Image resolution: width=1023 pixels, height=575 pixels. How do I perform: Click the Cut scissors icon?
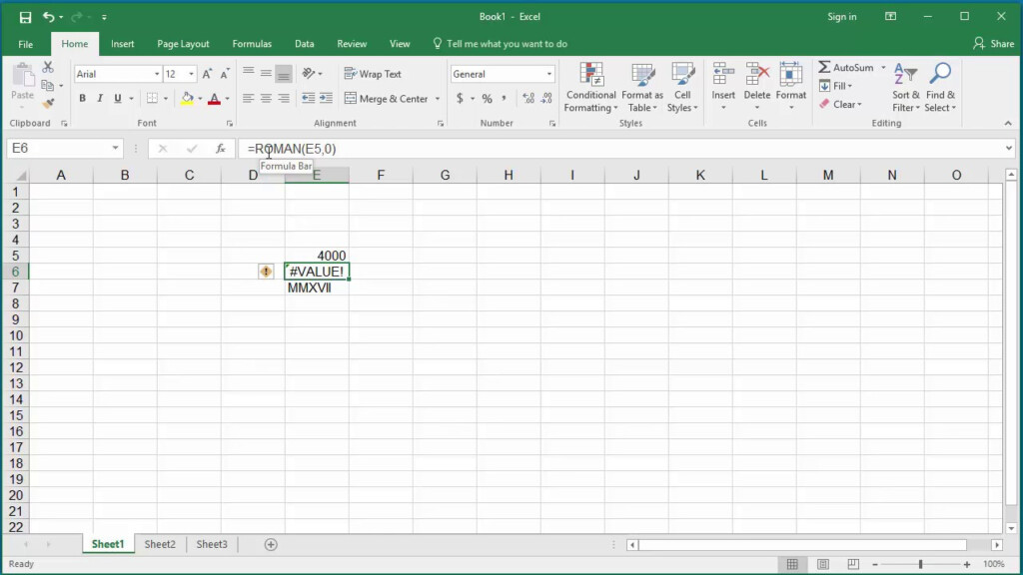pyautogui.click(x=48, y=67)
